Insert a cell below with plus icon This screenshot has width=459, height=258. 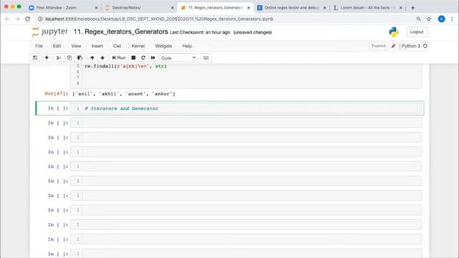[x=47, y=58]
